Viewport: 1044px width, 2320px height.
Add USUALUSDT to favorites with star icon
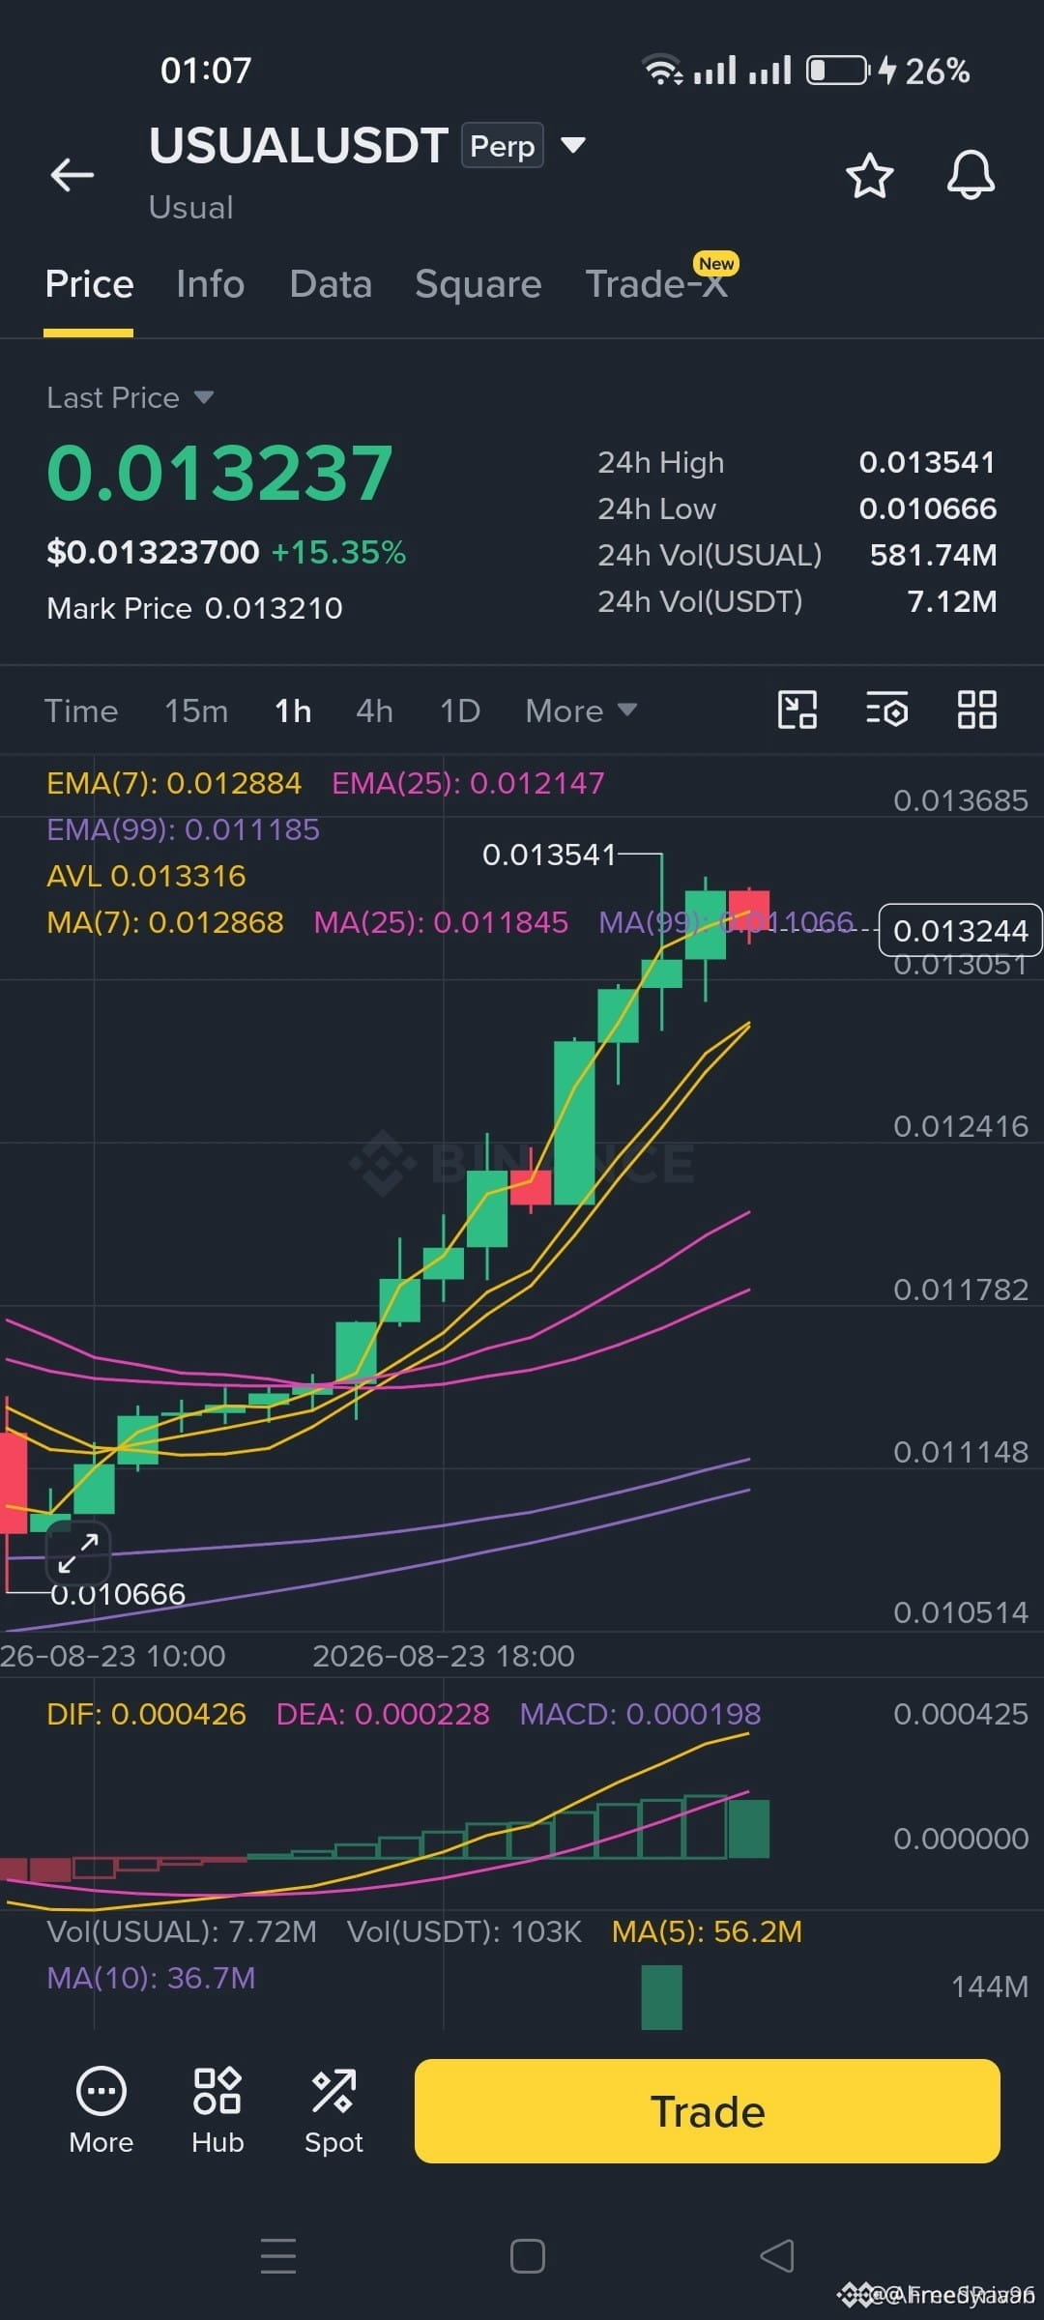[x=869, y=176]
